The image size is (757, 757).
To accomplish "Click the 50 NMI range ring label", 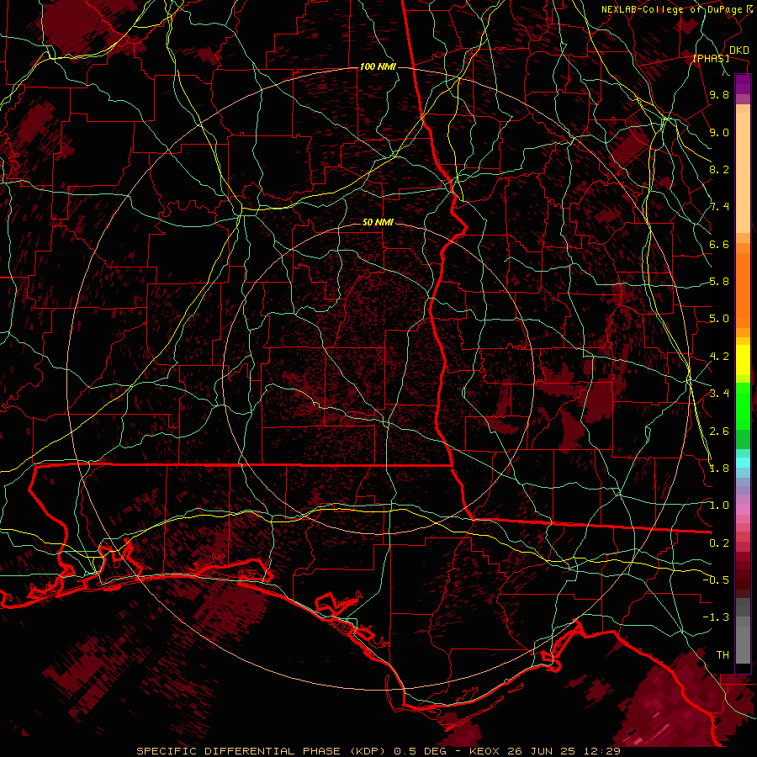I will pyautogui.click(x=378, y=222).
